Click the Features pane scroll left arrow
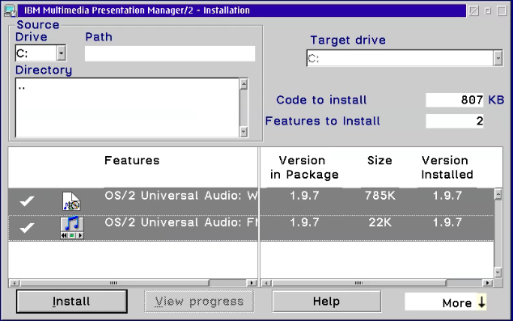 click(15, 283)
